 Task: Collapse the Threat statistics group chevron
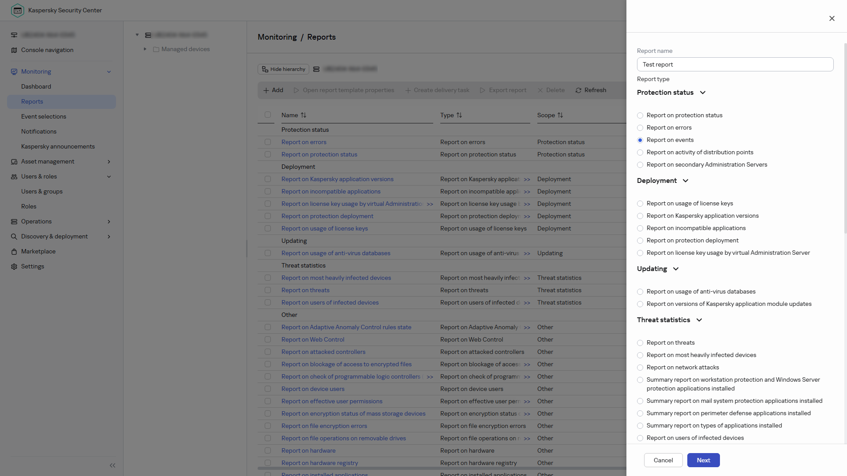[x=699, y=320]
